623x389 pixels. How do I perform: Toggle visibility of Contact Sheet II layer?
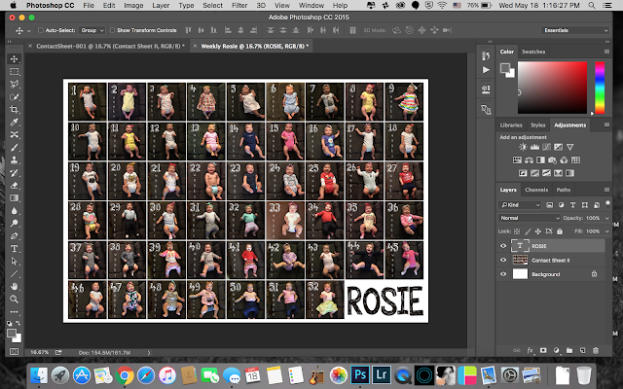coord(503,261)
